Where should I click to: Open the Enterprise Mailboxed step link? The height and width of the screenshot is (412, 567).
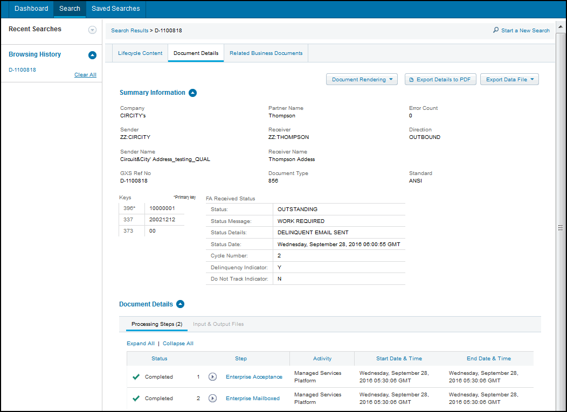[x=253, y=399]
